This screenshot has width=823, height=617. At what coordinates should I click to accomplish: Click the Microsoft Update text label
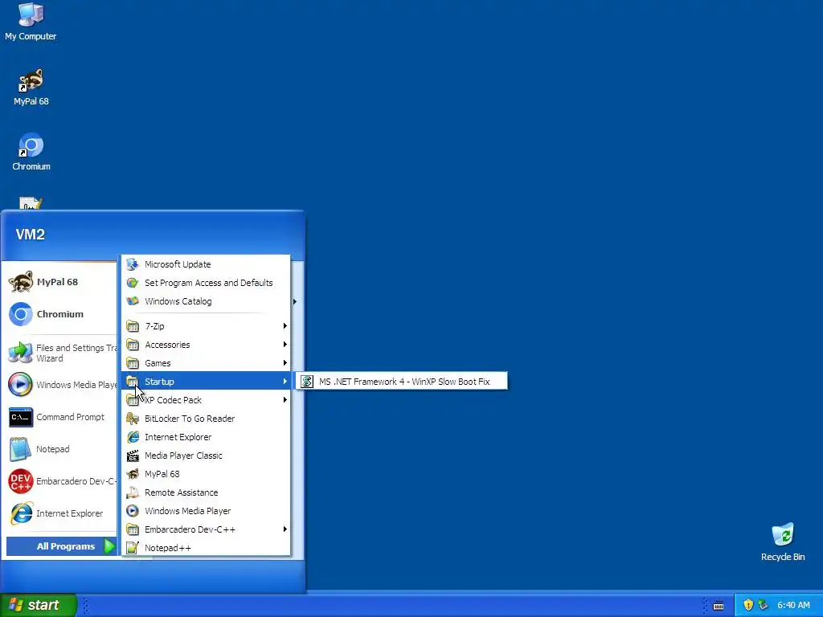(178, 264)
